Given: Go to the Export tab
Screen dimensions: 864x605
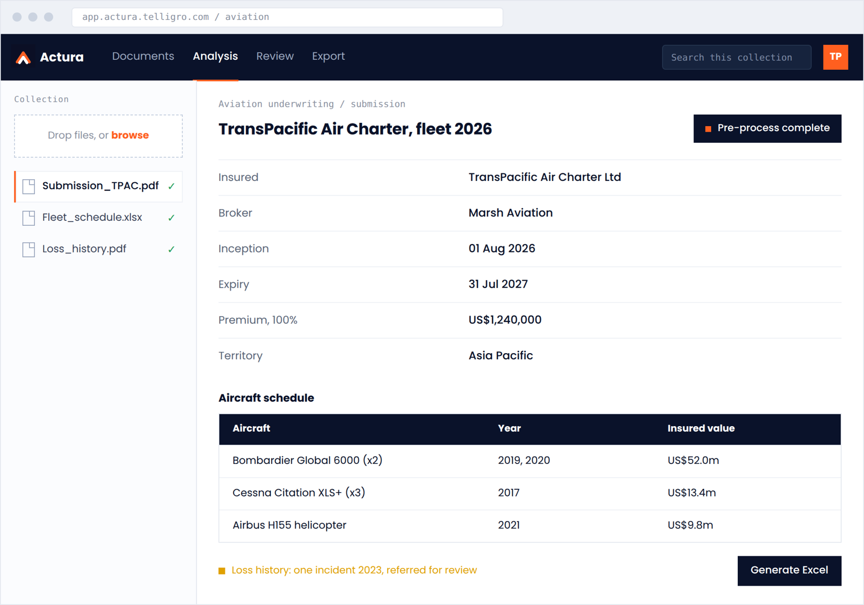Looking at the screenshot, I should point(328,56).
